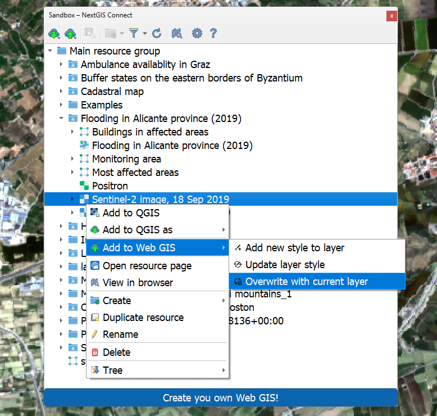Collapse Flooding in Alicante province group
Screen dimensions: 437x416
(x=61, y=118)
